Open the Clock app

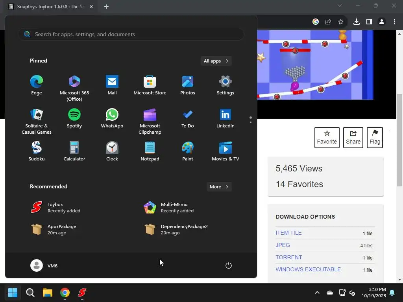112,151
